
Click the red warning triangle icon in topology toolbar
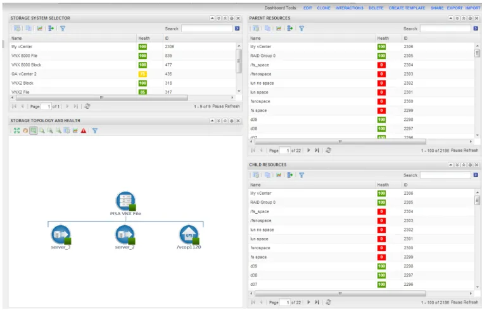tap(84, 131)
